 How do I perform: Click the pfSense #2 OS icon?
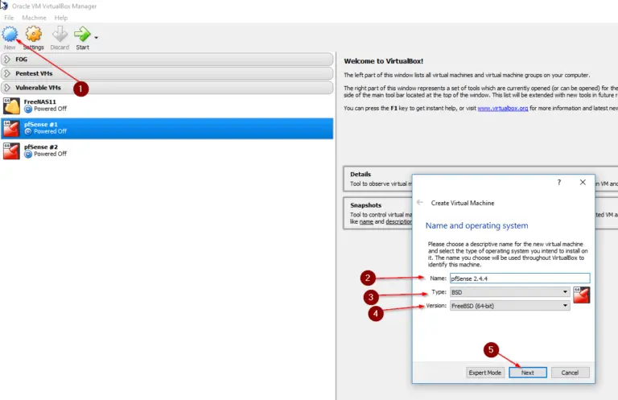pos(11,151)
